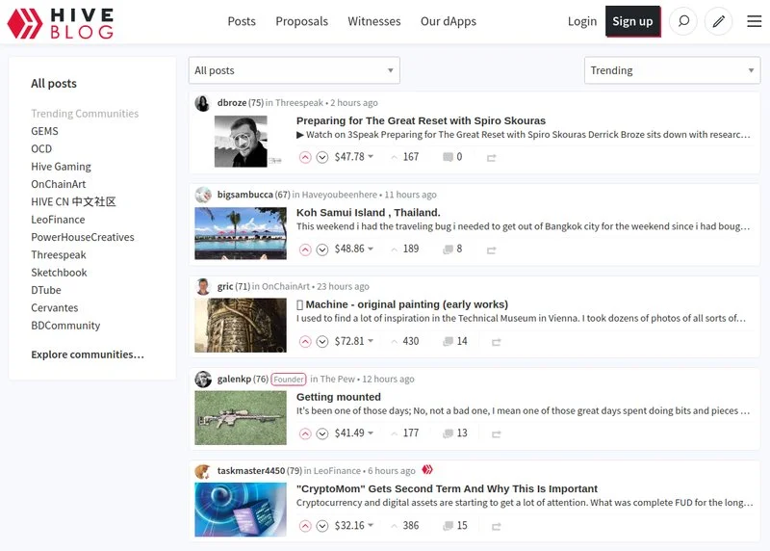Downvote the Koh Samui Island post
Screen dimensions: 770x551
[x=322, y=249]
